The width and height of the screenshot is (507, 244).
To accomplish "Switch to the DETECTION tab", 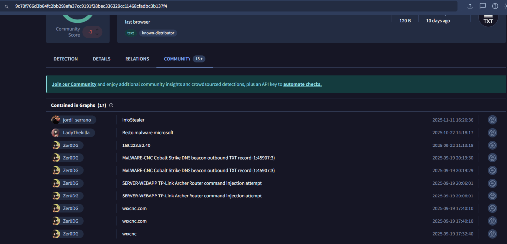I will 65,59.
